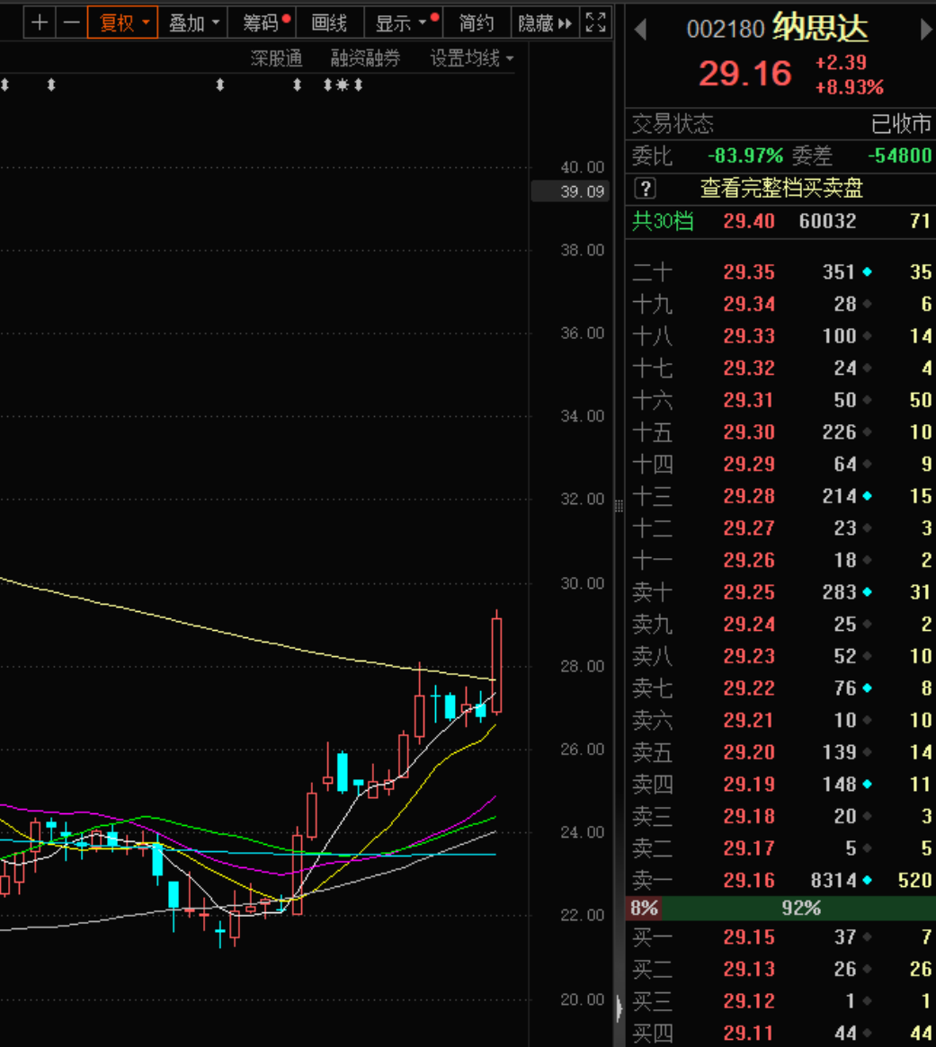The height and width of the screenshot is (1047, 936).
Task: Click the first marker at chart top-left
Action: (4, 84)
